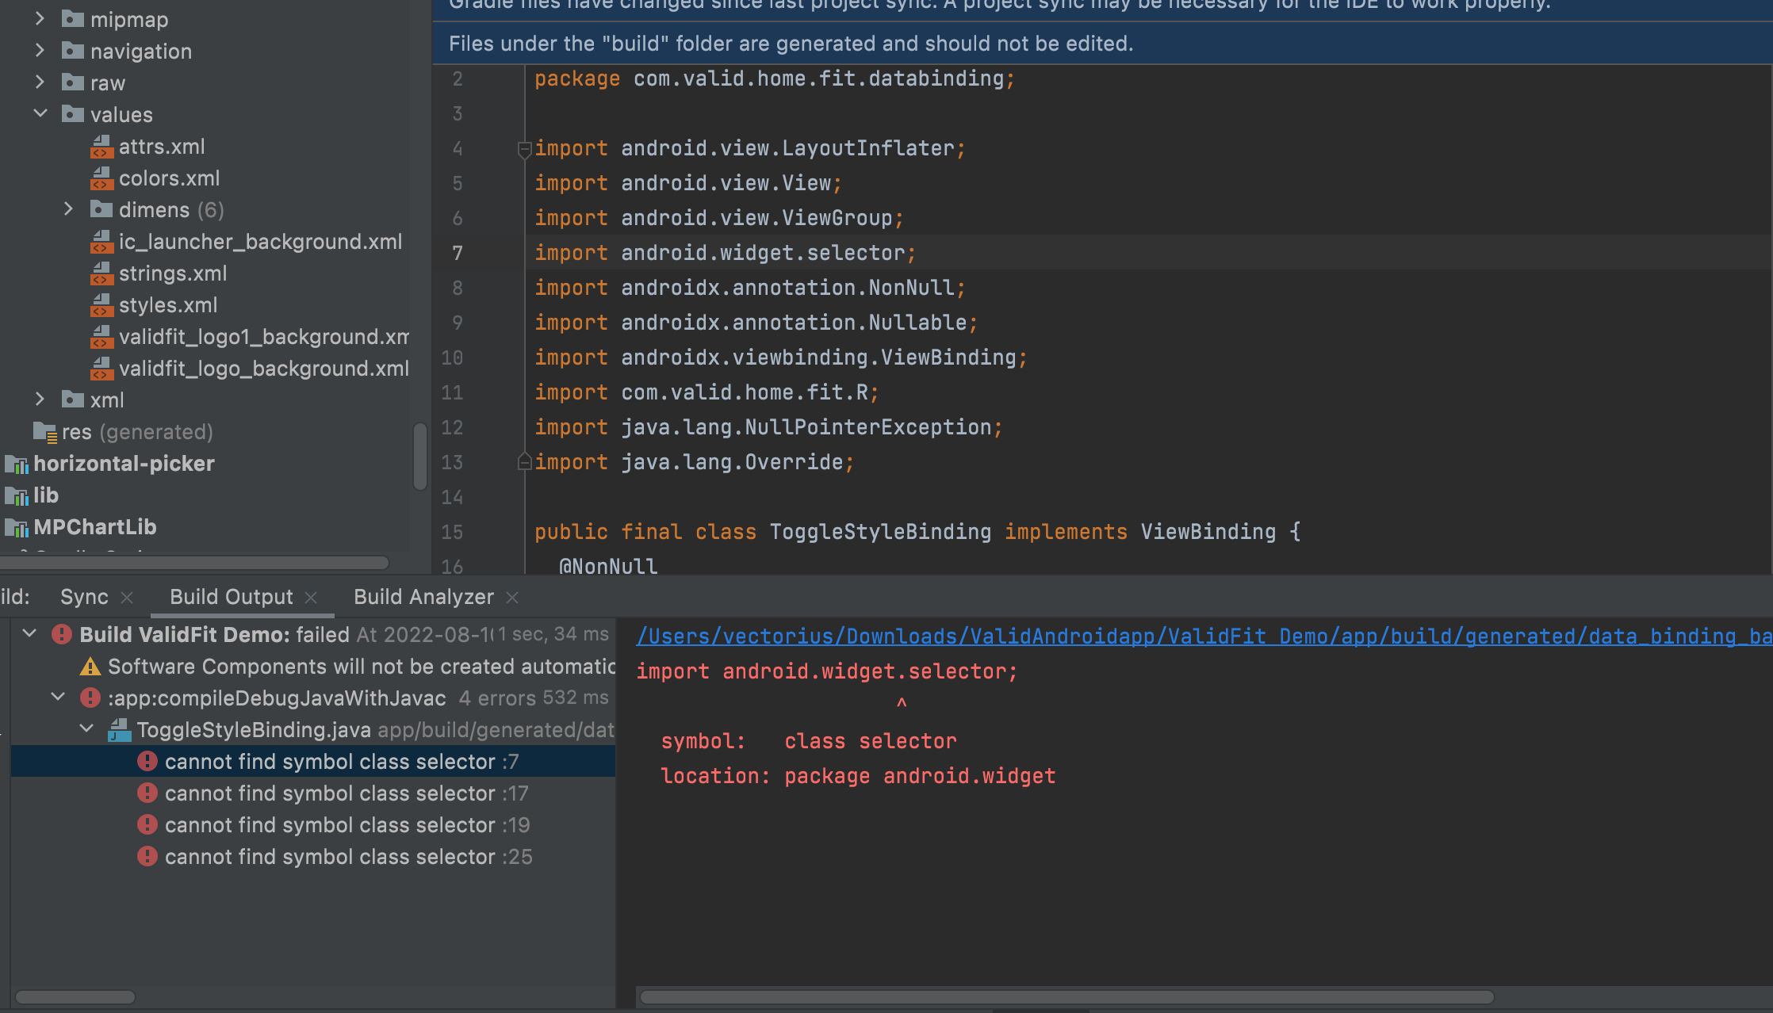Expand the raw folder chevron
The image size is (1773, 1013).
point(40,82)
